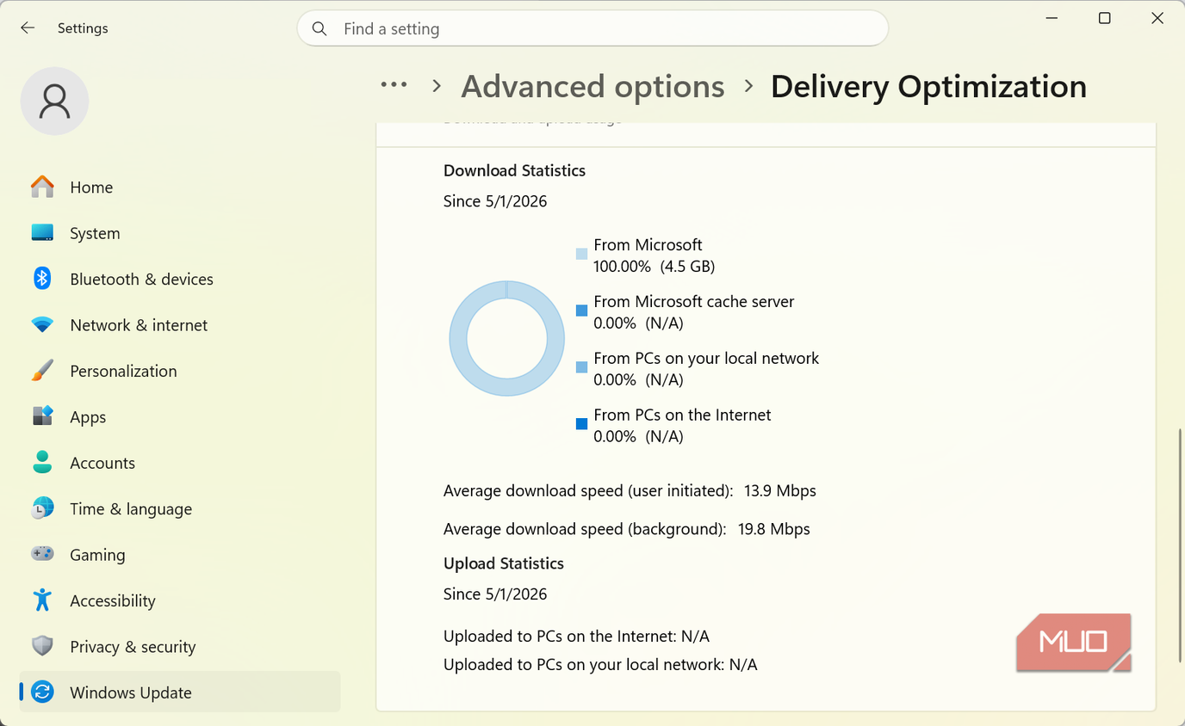Navigate to Apps settings

pyautogui.click(x=180, y=416)
